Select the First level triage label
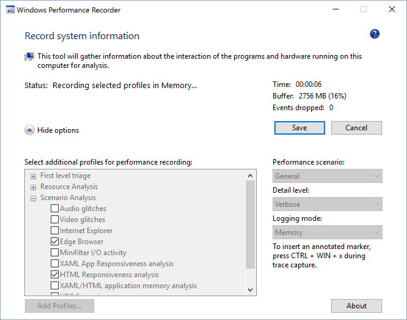Screen dimensions: 407x320 coord(65,176)
